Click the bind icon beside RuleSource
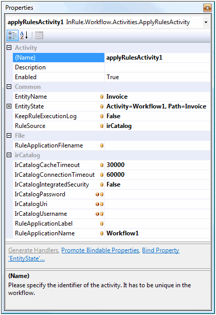This screenshot has height=315, width=216. (102, 126)
